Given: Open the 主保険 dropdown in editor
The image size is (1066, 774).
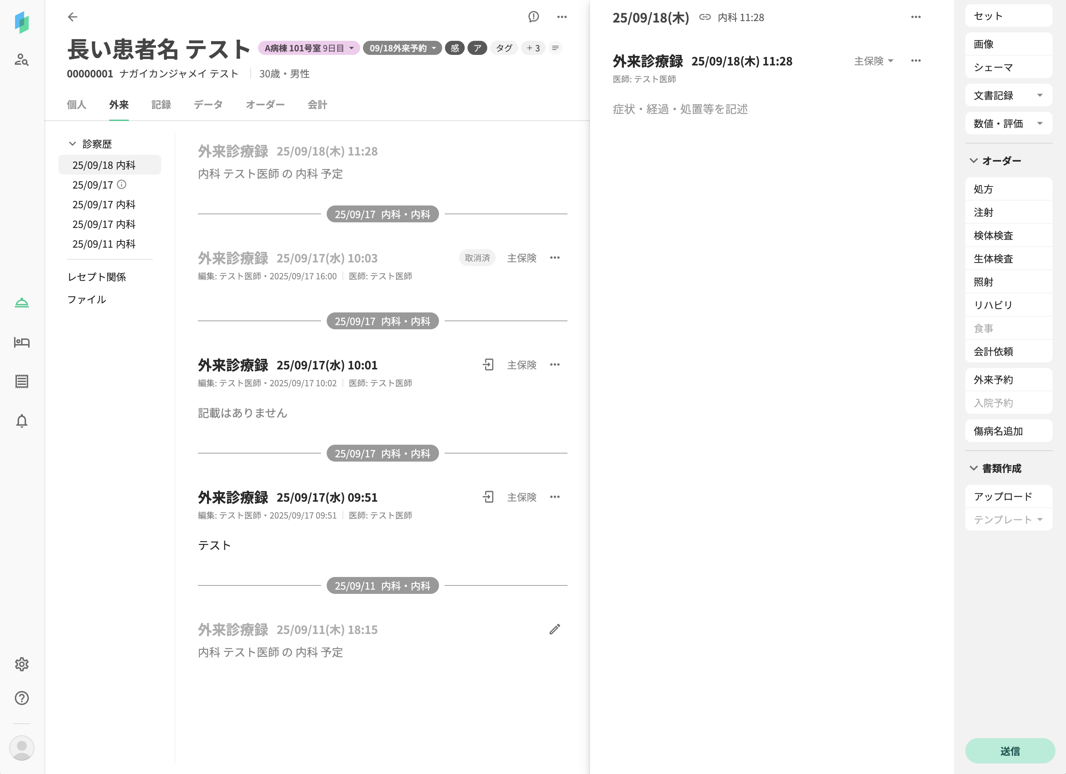Looking at the screenshot, I should pos(873,61).
